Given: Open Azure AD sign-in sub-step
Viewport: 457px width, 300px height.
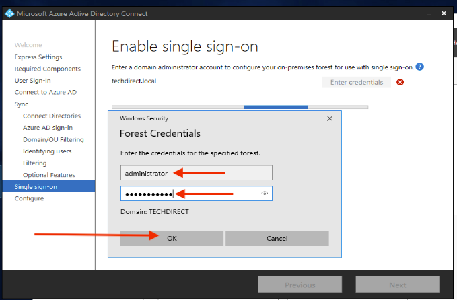Looking at the screenshot, I should coord(48,128).
